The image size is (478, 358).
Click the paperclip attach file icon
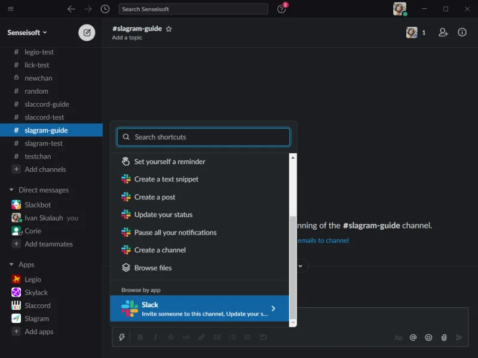click(x=444, y=338)
